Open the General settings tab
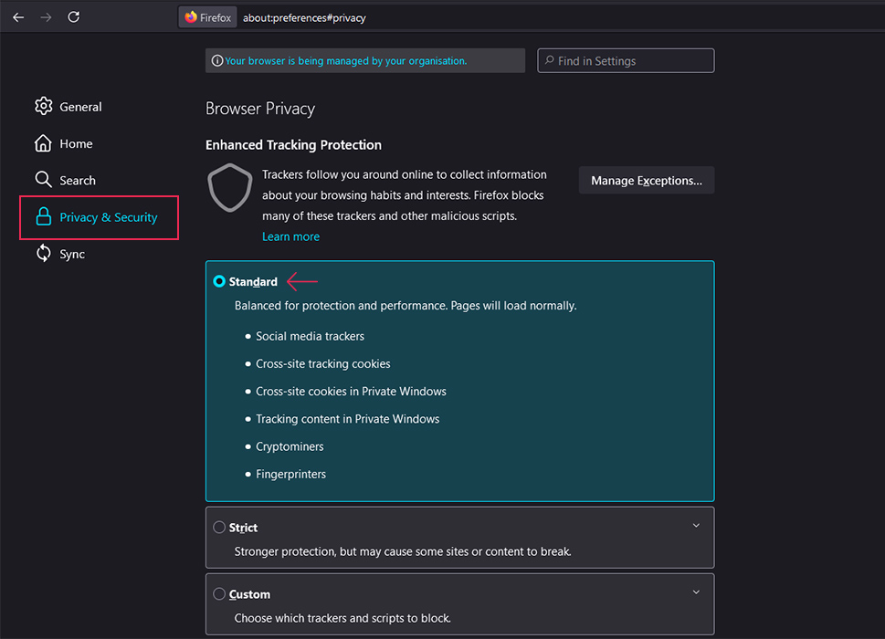The height and width of the screenshot is (639, 885). click(80, 107)
